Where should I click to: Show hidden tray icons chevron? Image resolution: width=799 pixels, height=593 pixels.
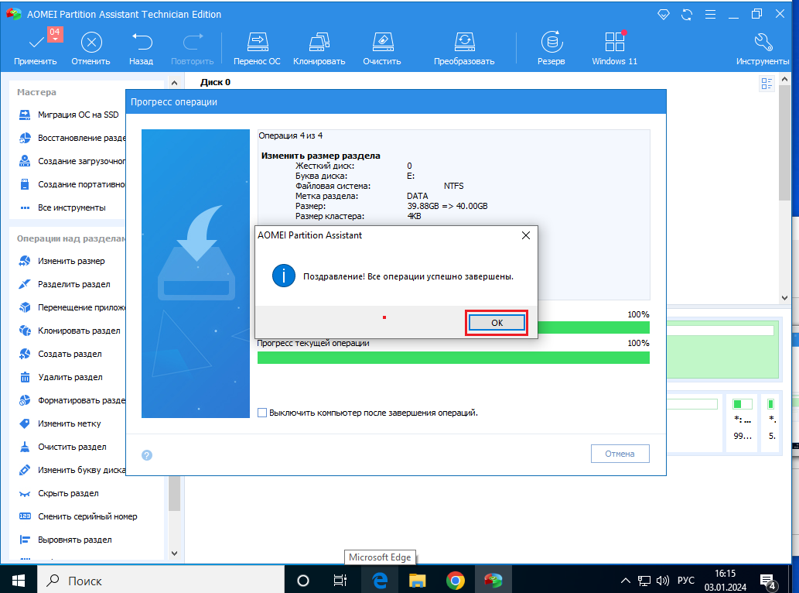pos(626,581)
